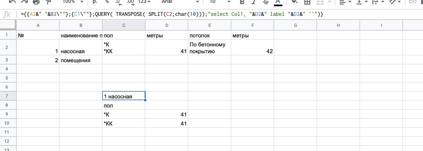
Task: Click cell 'помещения' in row 3
Action: [x=81, y=61]
